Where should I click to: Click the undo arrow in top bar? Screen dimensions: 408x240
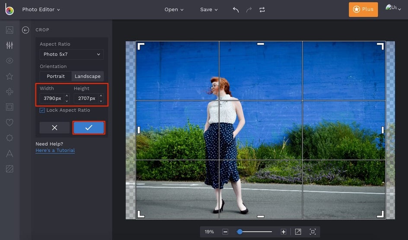[x=236, y=9]
